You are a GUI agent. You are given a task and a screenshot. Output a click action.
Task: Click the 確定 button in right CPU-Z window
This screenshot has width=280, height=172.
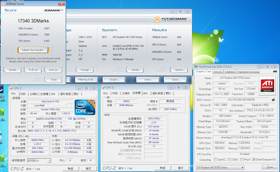pyautogui.click(x=181, y=168)
